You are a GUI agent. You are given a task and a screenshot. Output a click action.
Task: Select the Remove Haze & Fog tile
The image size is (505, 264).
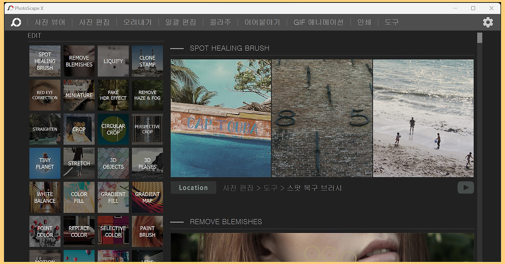coord(147,95)
